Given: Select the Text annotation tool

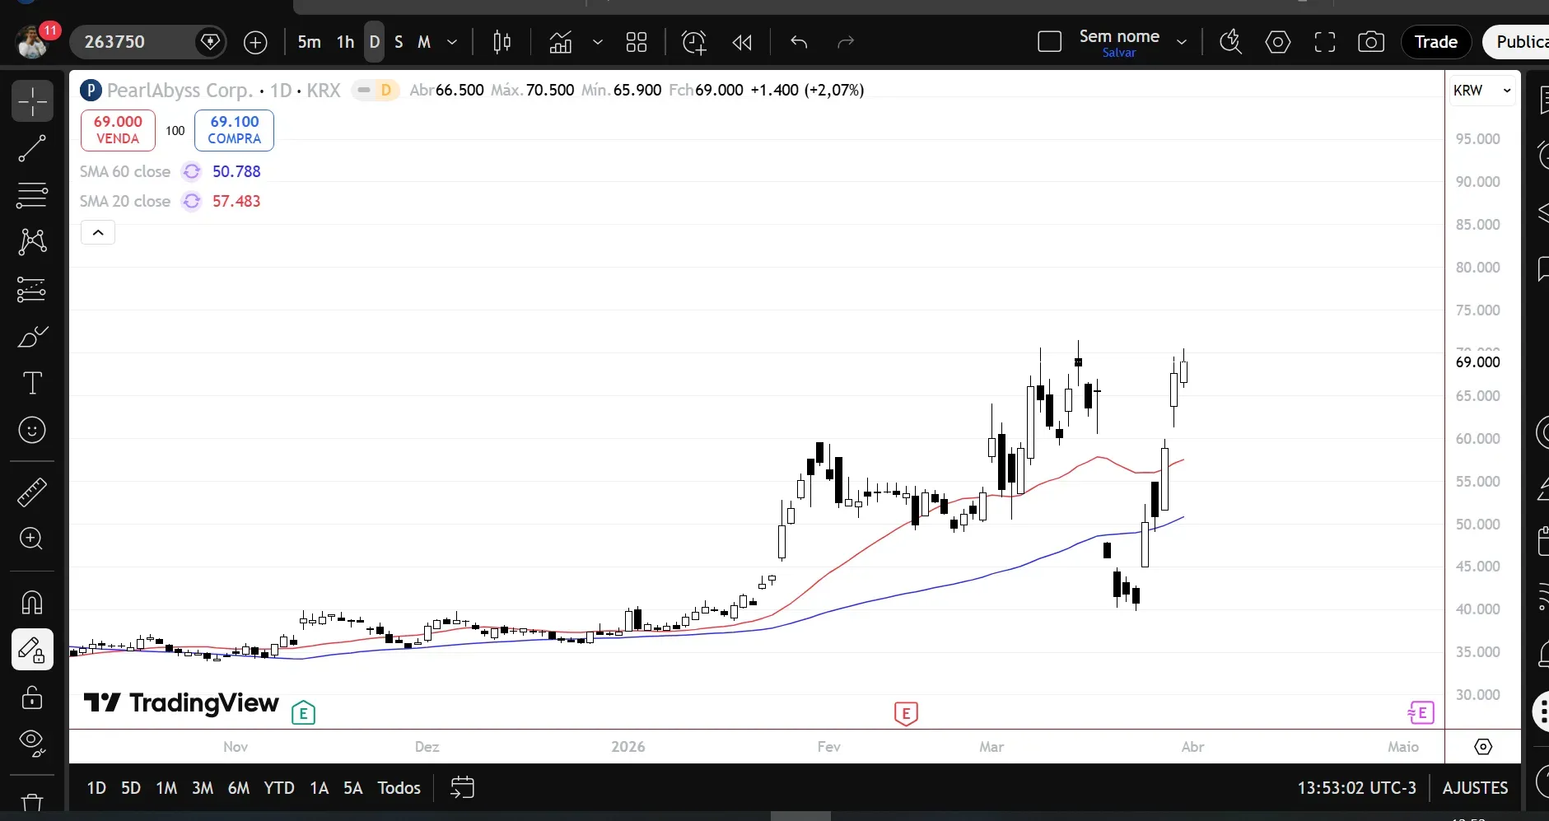Looking at the screenshot, I should tap(32, 383).
